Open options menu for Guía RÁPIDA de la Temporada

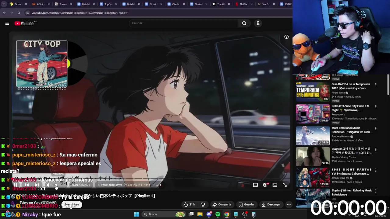(x=376, y=85)
